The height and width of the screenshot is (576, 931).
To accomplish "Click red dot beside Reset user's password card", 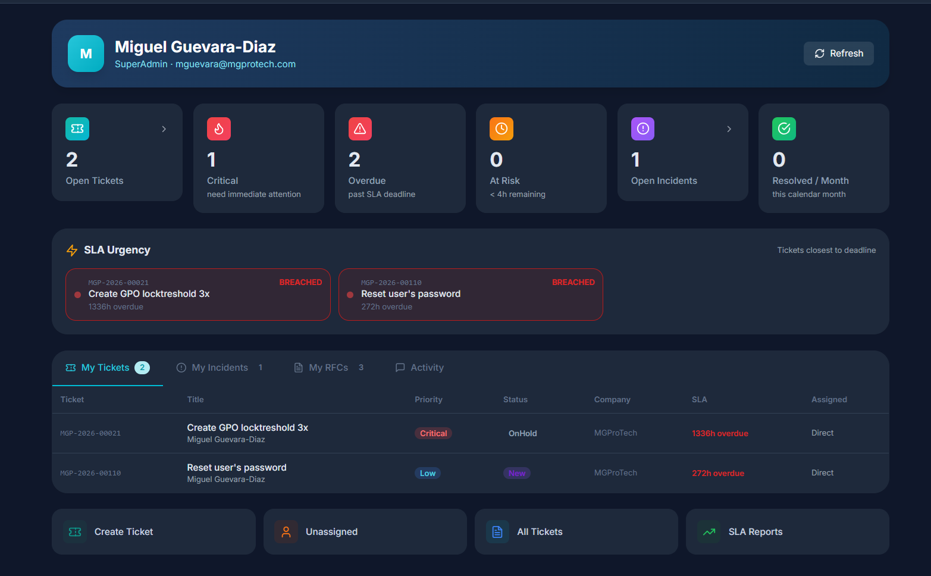I will [x=350, y=295].
